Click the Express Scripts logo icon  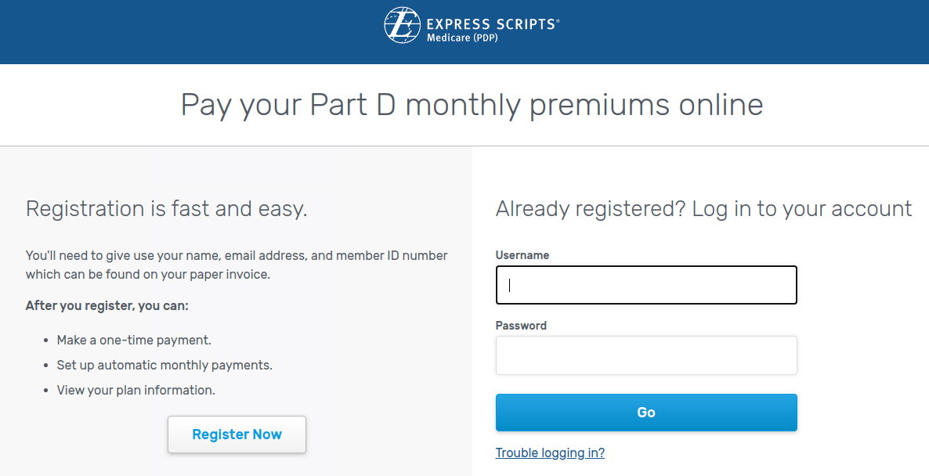point(401,24)
